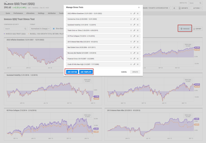Viewport: 206px width, 143px height.
Task: Delete the Sustained Volatility row
Action: click(x=138, y=25)
